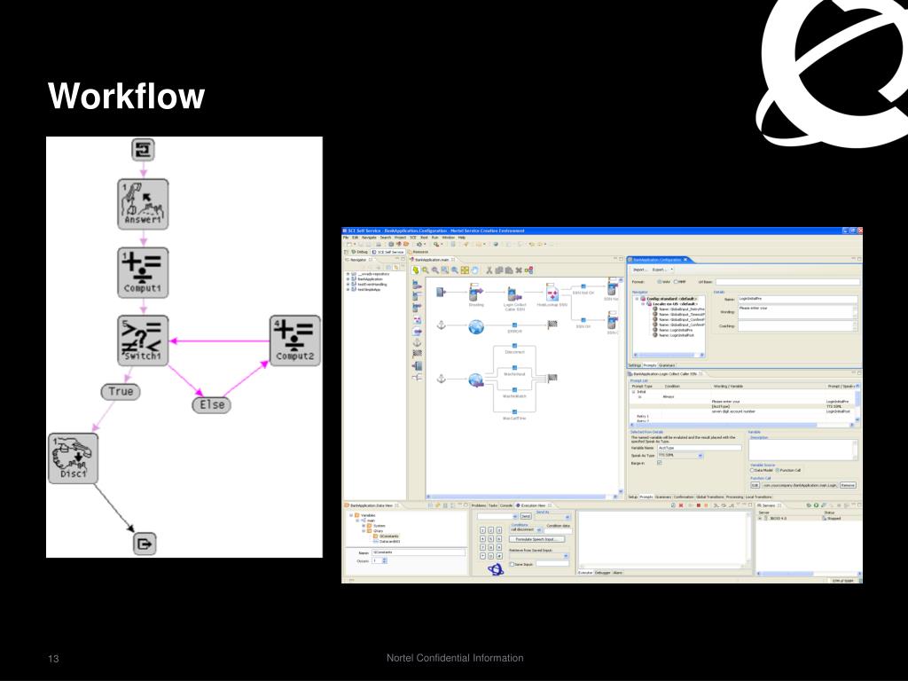This screenshot has width=908, height=681.
Task: Click the Prompt List horizontal scrollbar
Action: 742,425
